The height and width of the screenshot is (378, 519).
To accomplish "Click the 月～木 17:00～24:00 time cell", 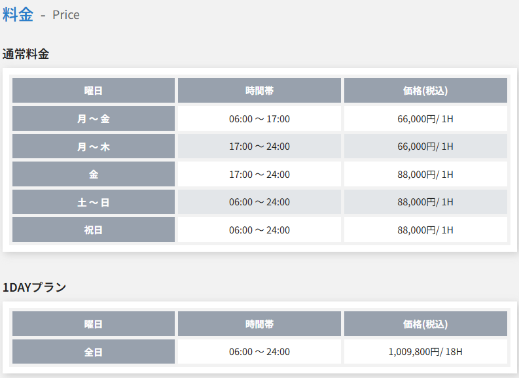I will click(259, 146).
